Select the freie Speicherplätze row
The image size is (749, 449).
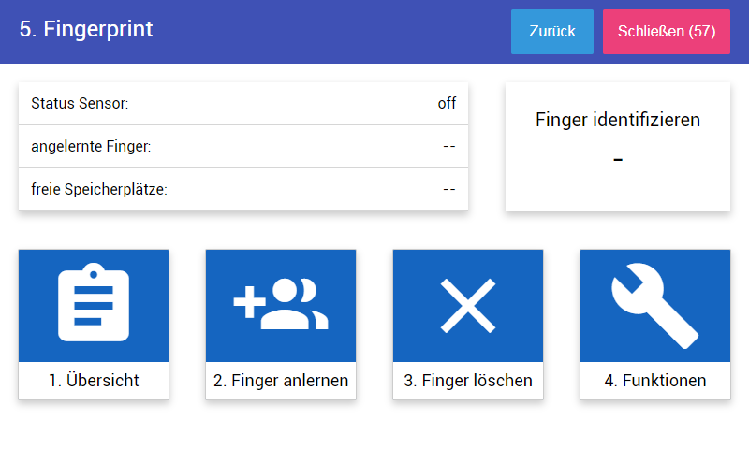tap(243, 190)
